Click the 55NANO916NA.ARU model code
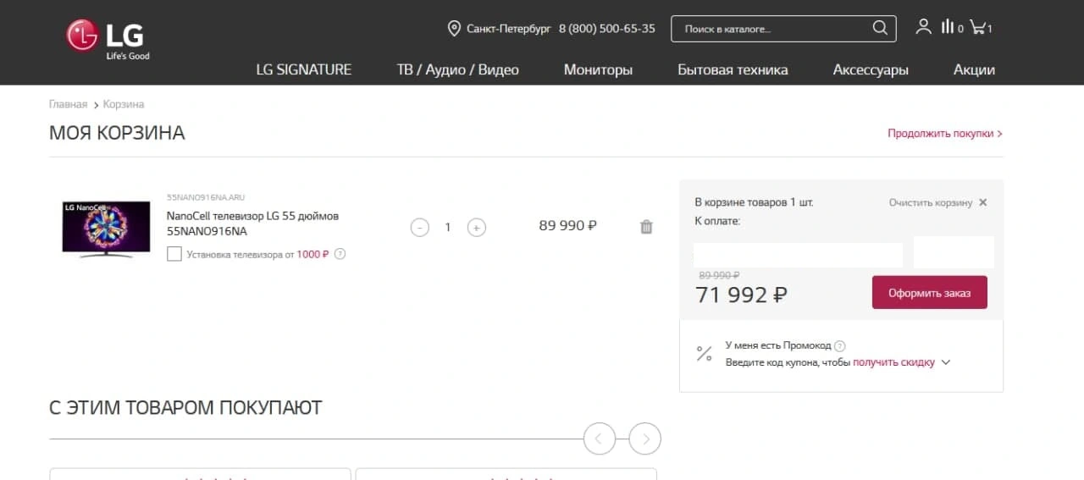Viewport: 1084px width, 480px height. tap(206, 197)
